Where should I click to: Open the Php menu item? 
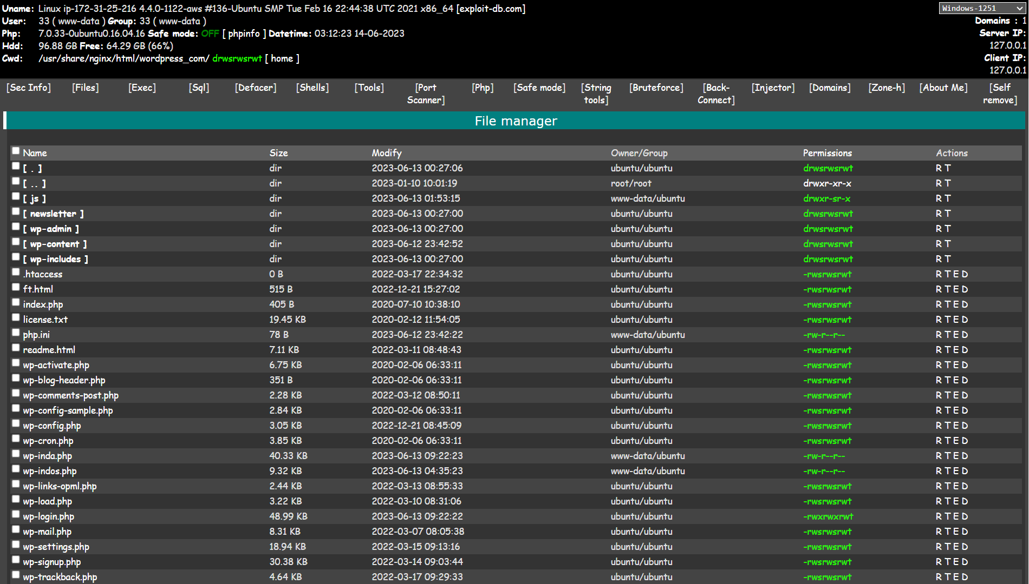point(483,88)
